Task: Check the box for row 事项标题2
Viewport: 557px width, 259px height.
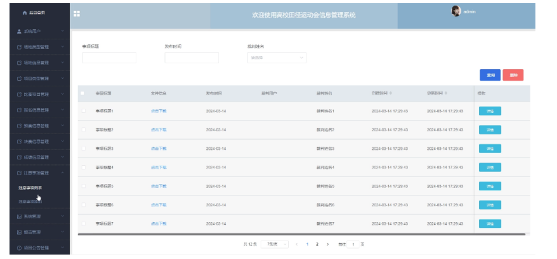Action: (84, 129)
